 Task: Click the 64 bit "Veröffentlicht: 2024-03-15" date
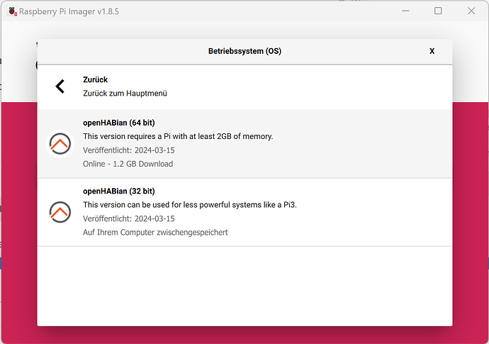[129, 150]
